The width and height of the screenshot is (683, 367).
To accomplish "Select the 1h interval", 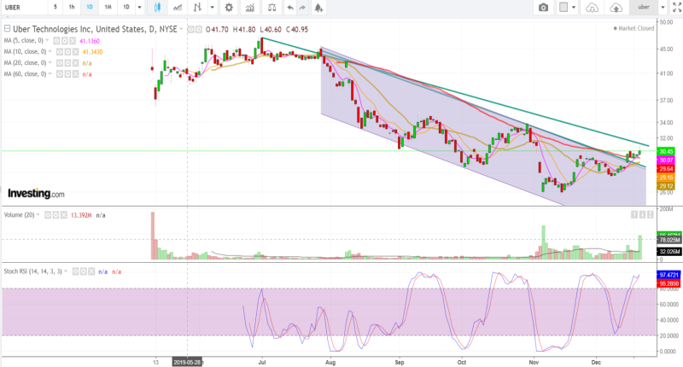I will [x=72, y=7].
